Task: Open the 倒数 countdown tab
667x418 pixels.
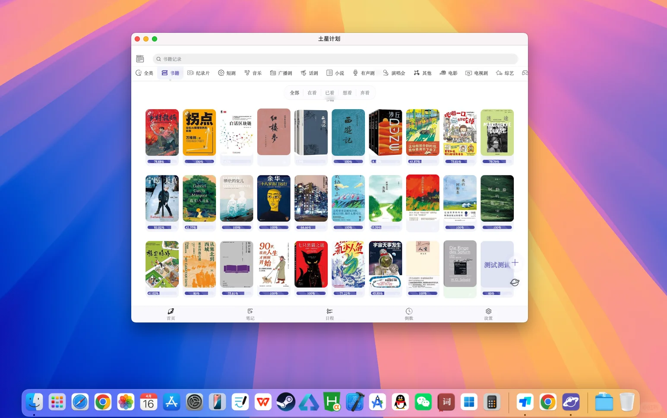Action: (409, 314)
